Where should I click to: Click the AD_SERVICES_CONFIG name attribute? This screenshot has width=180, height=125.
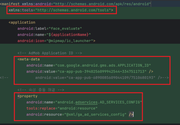pyautogui.click(x=84, y=102)
